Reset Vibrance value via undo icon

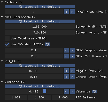(95, 91)
